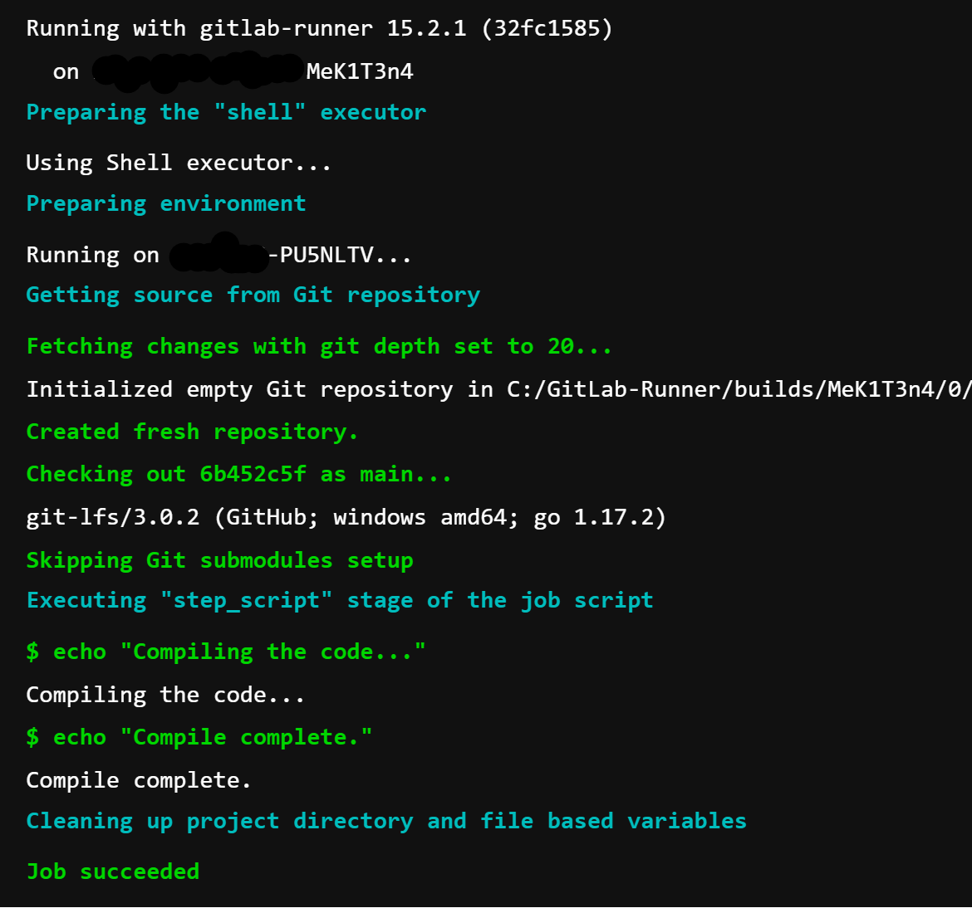Click the $ echo "Compiling the code..." command
The image size is (972, 913).
click(x=226, y=652)
